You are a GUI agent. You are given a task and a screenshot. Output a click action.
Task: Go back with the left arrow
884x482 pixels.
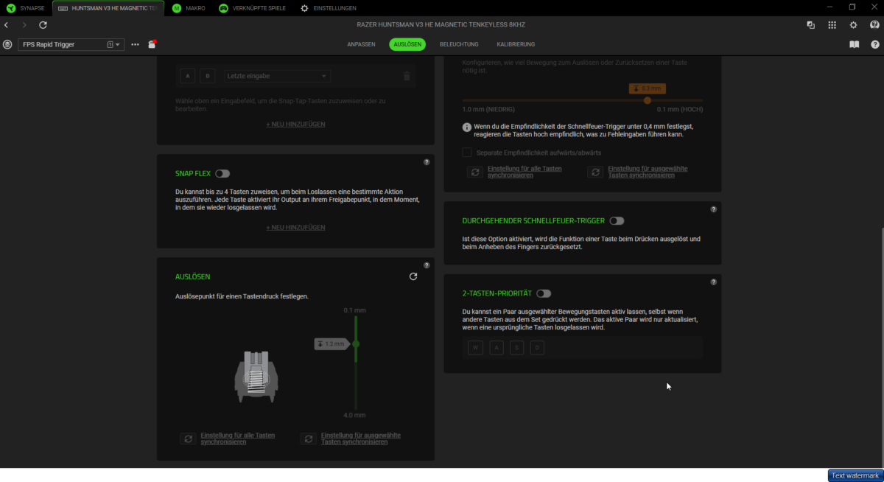(x=7, y=25)
